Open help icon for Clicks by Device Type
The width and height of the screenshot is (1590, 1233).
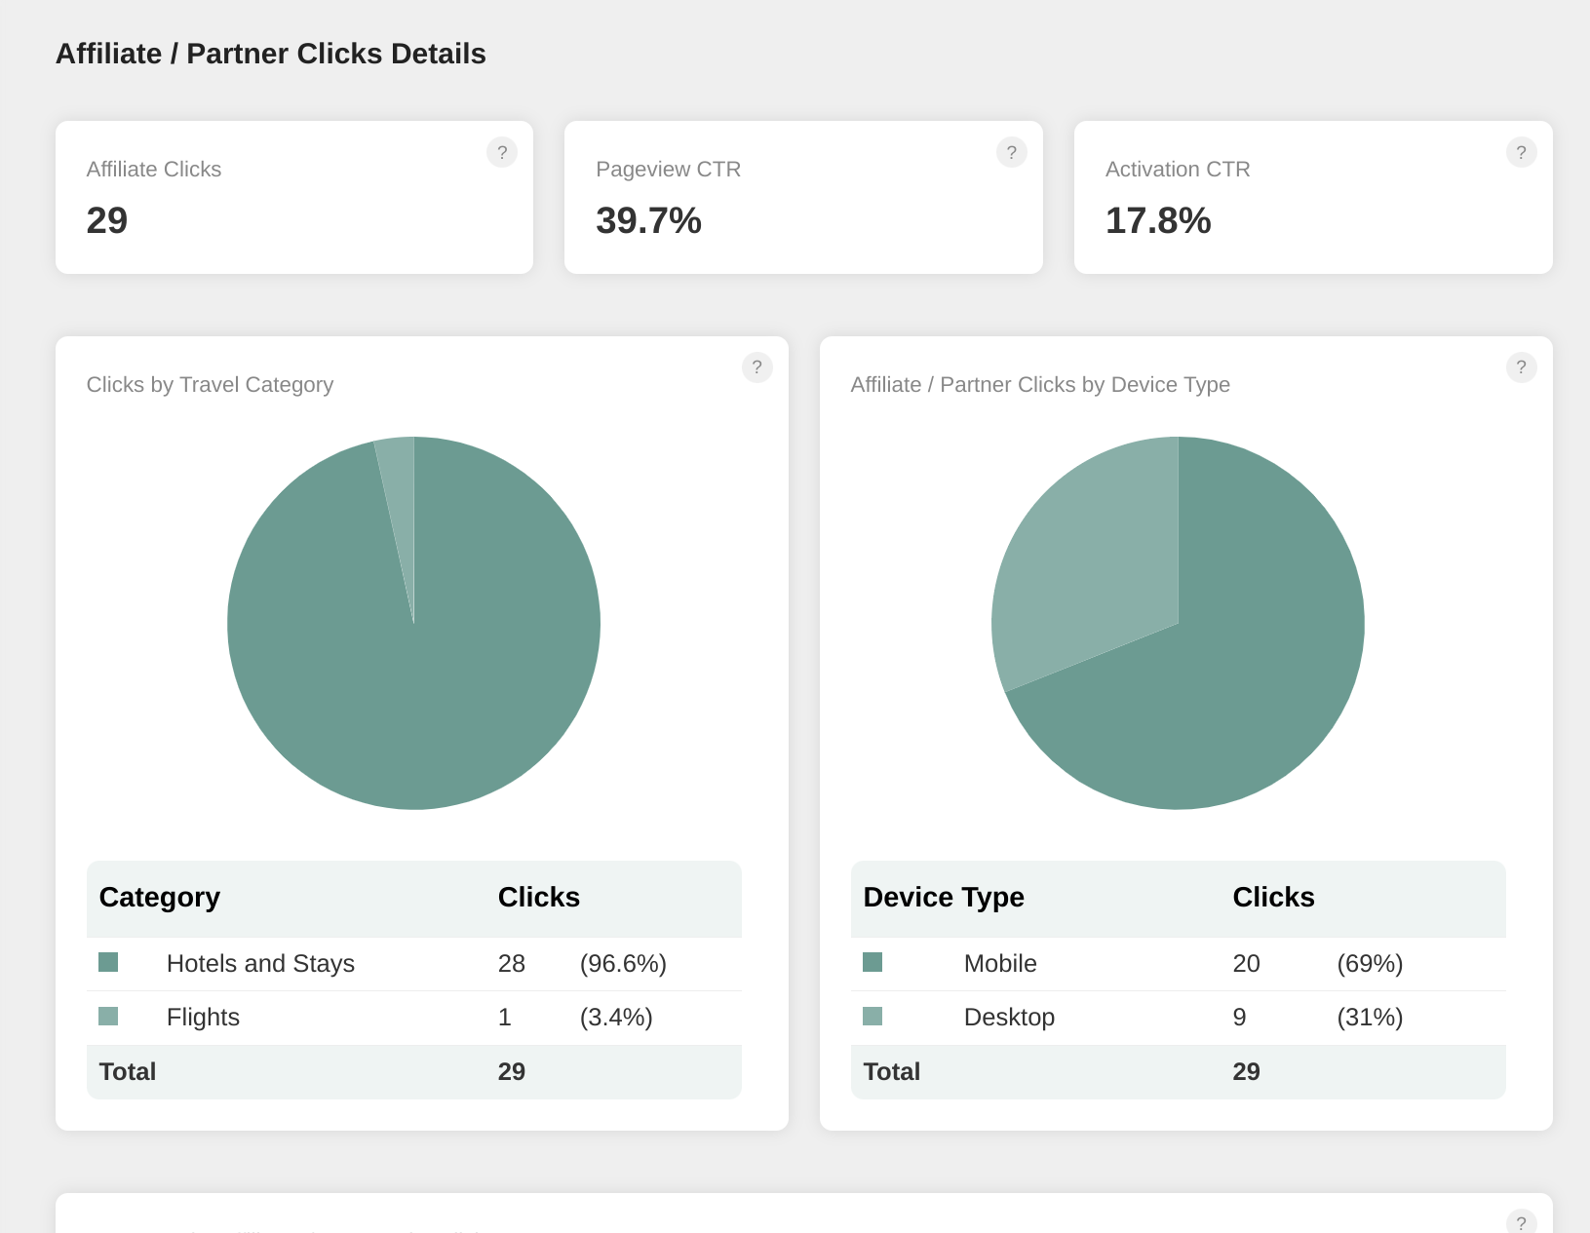click(x=1522, y=367)
